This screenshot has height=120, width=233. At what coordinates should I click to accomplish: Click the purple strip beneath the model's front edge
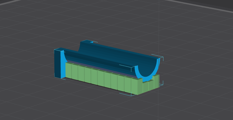click(x=101, y=68)
